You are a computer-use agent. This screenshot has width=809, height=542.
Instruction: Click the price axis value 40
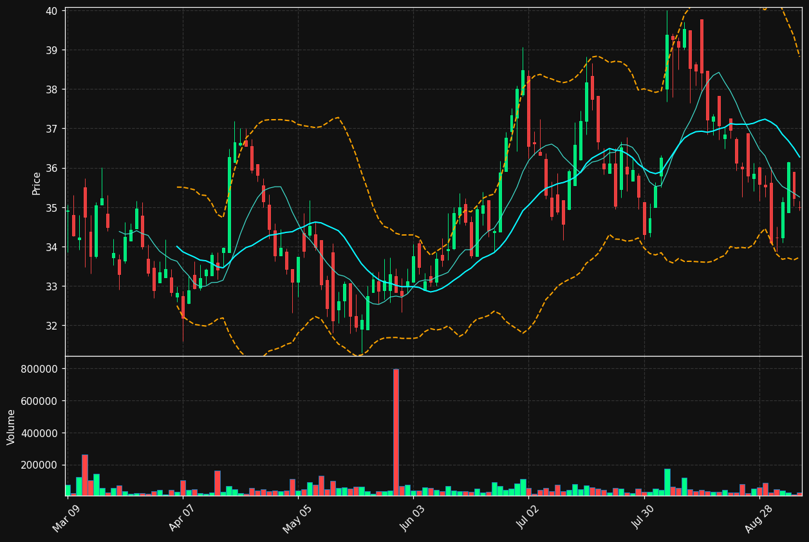51,11
